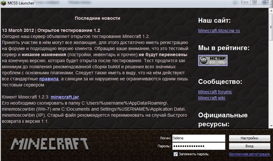Open the Minecraft forums link
This screenshot has height=161, width=273.
pos(215,92)
